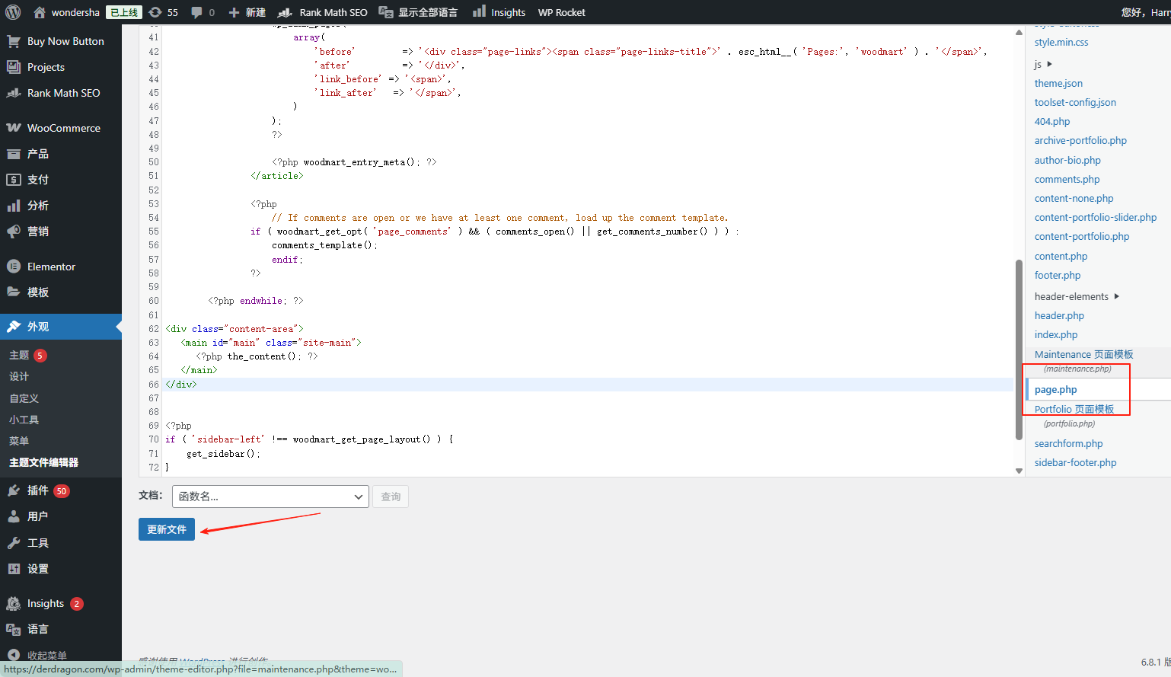Open the 主题文件编辑器 submenu item
Viewport: 1171px width, 677px height.
(43, 462)
